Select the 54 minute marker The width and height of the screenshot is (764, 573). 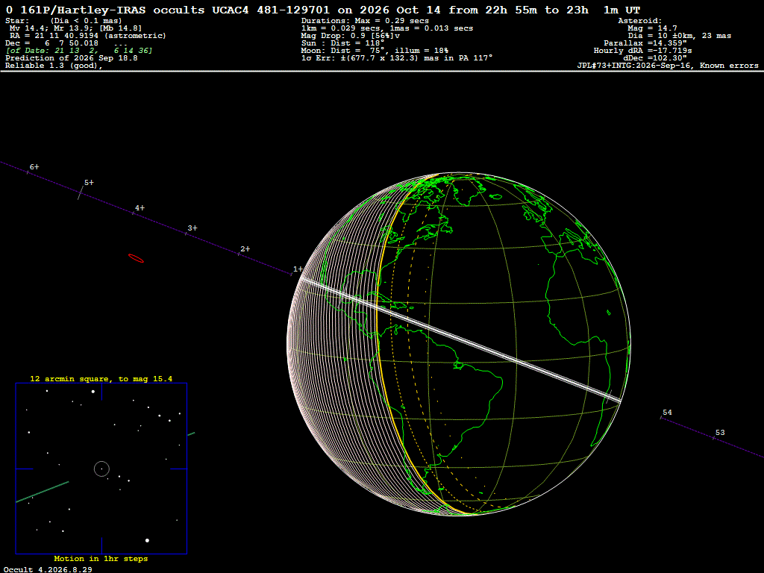[667, 413]
